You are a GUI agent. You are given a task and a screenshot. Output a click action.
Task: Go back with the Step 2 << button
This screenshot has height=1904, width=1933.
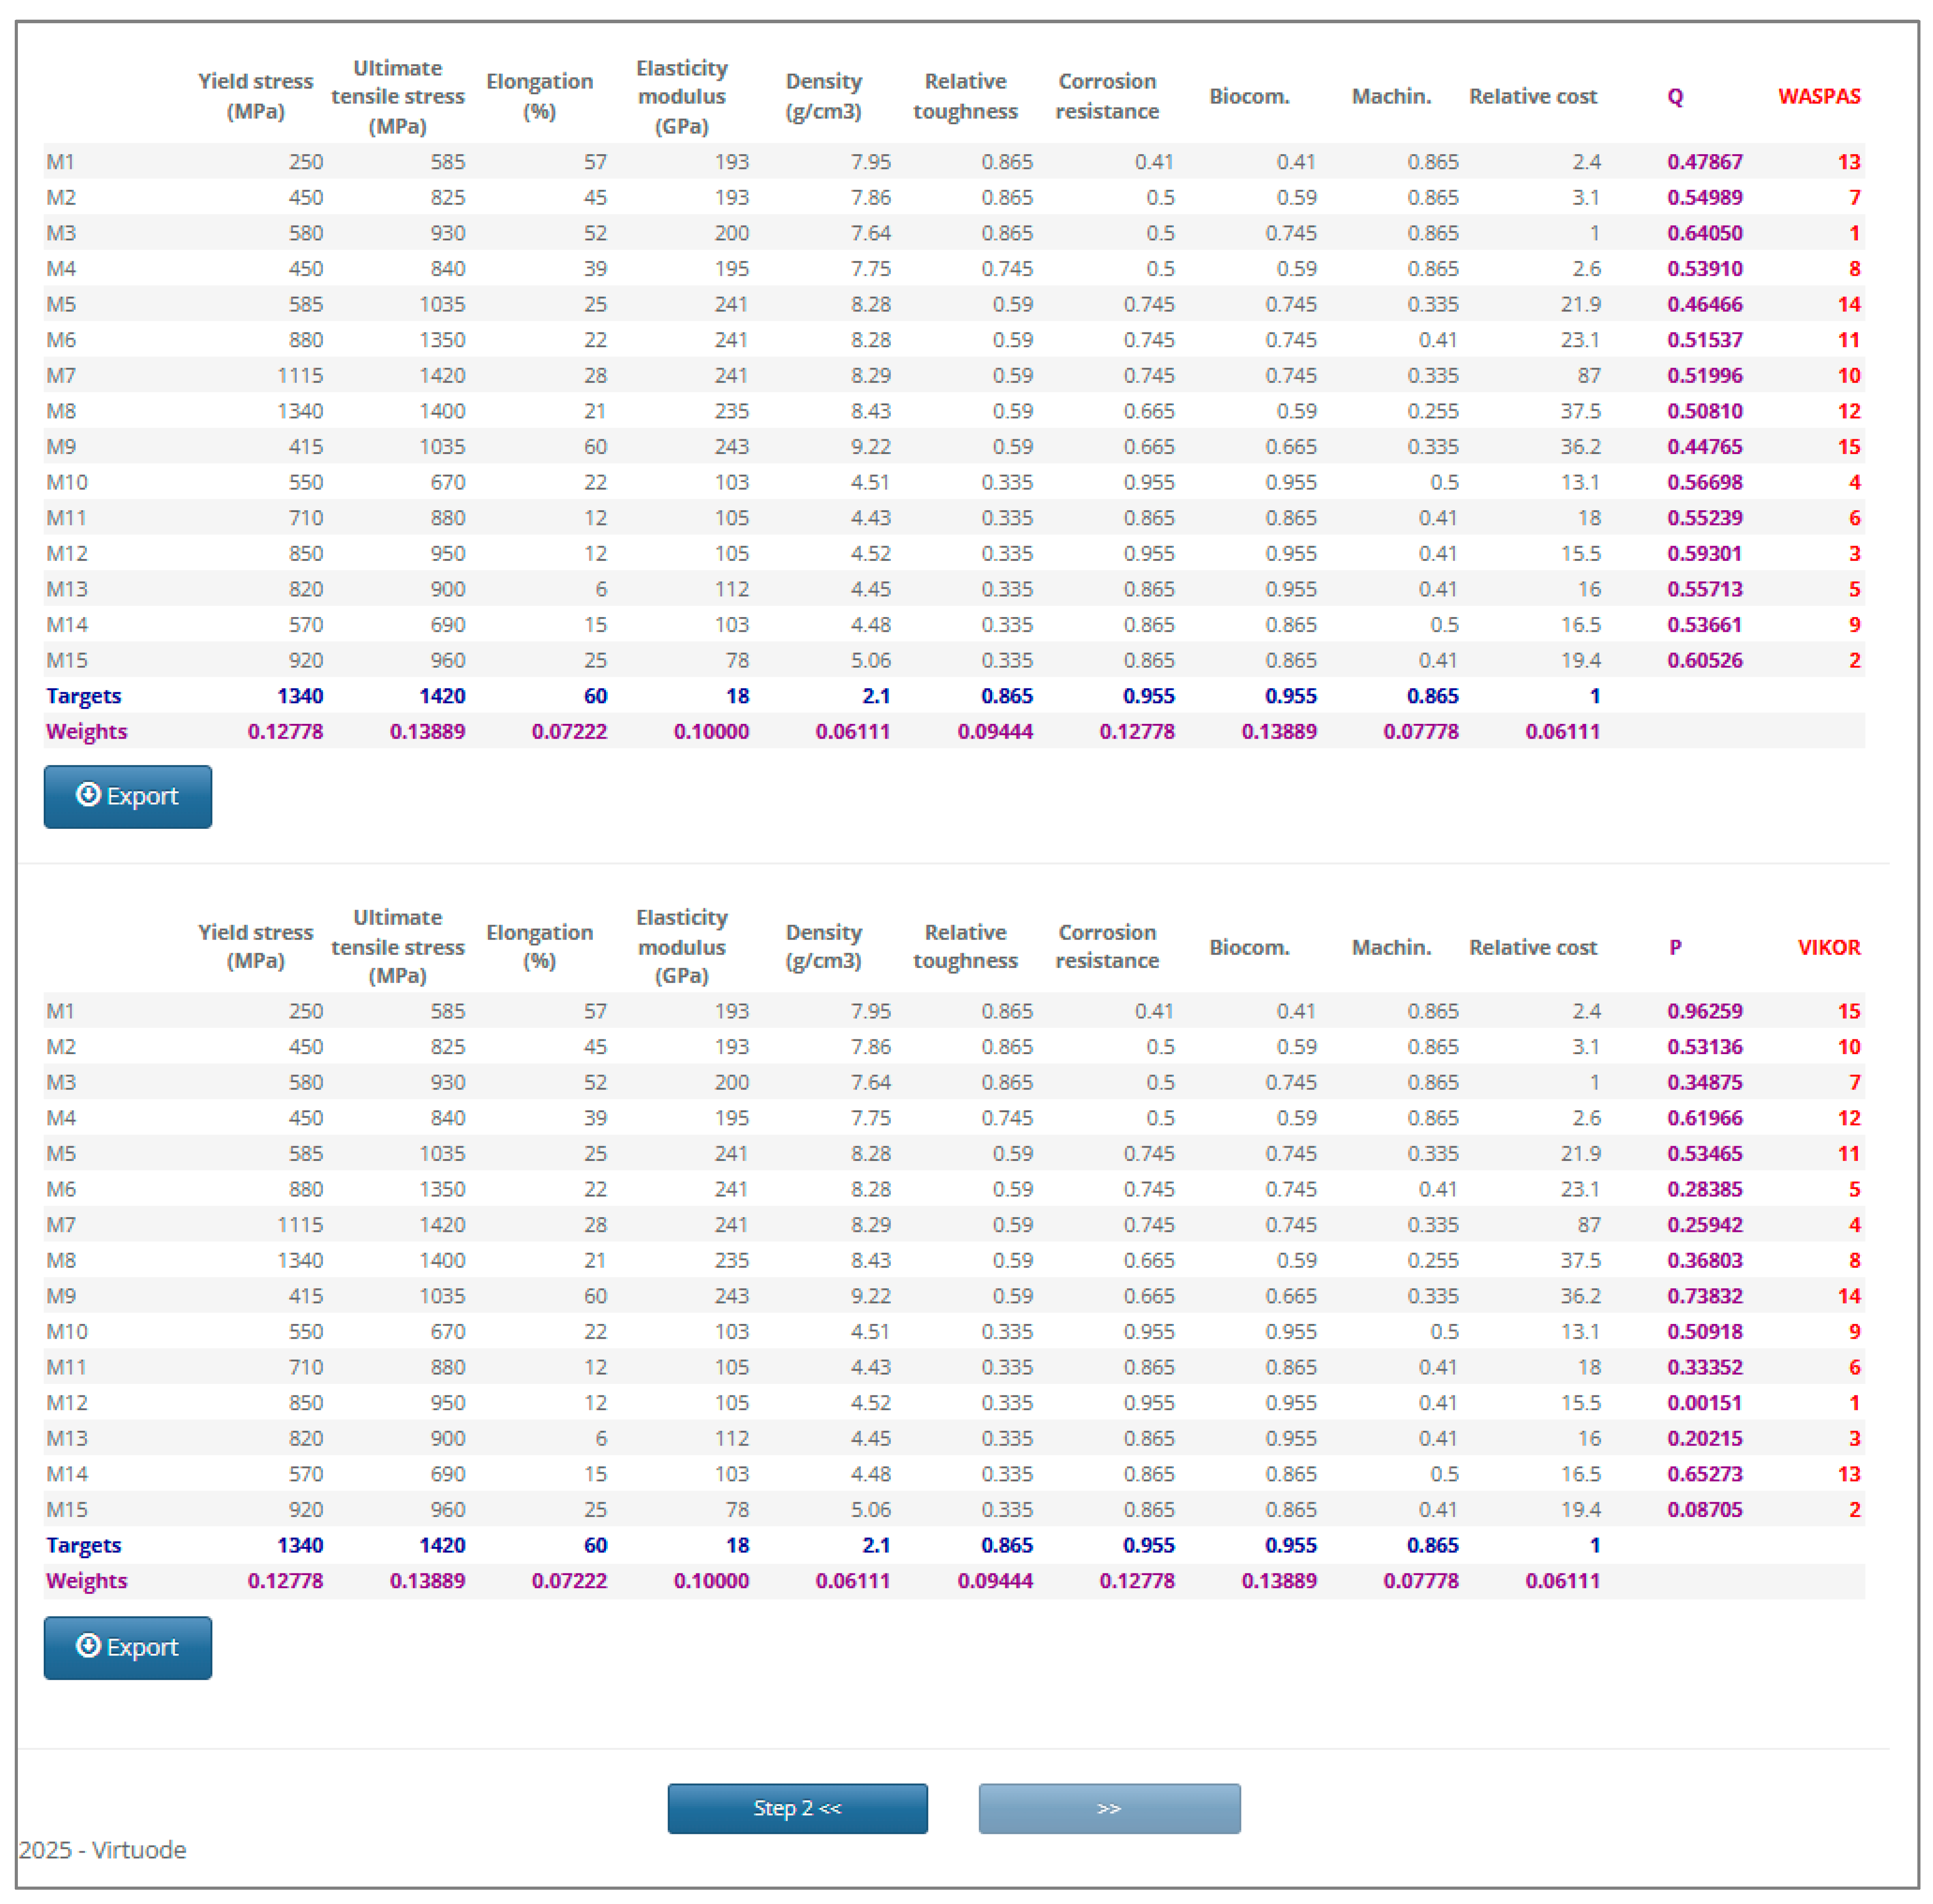[x=797, y=1808]
